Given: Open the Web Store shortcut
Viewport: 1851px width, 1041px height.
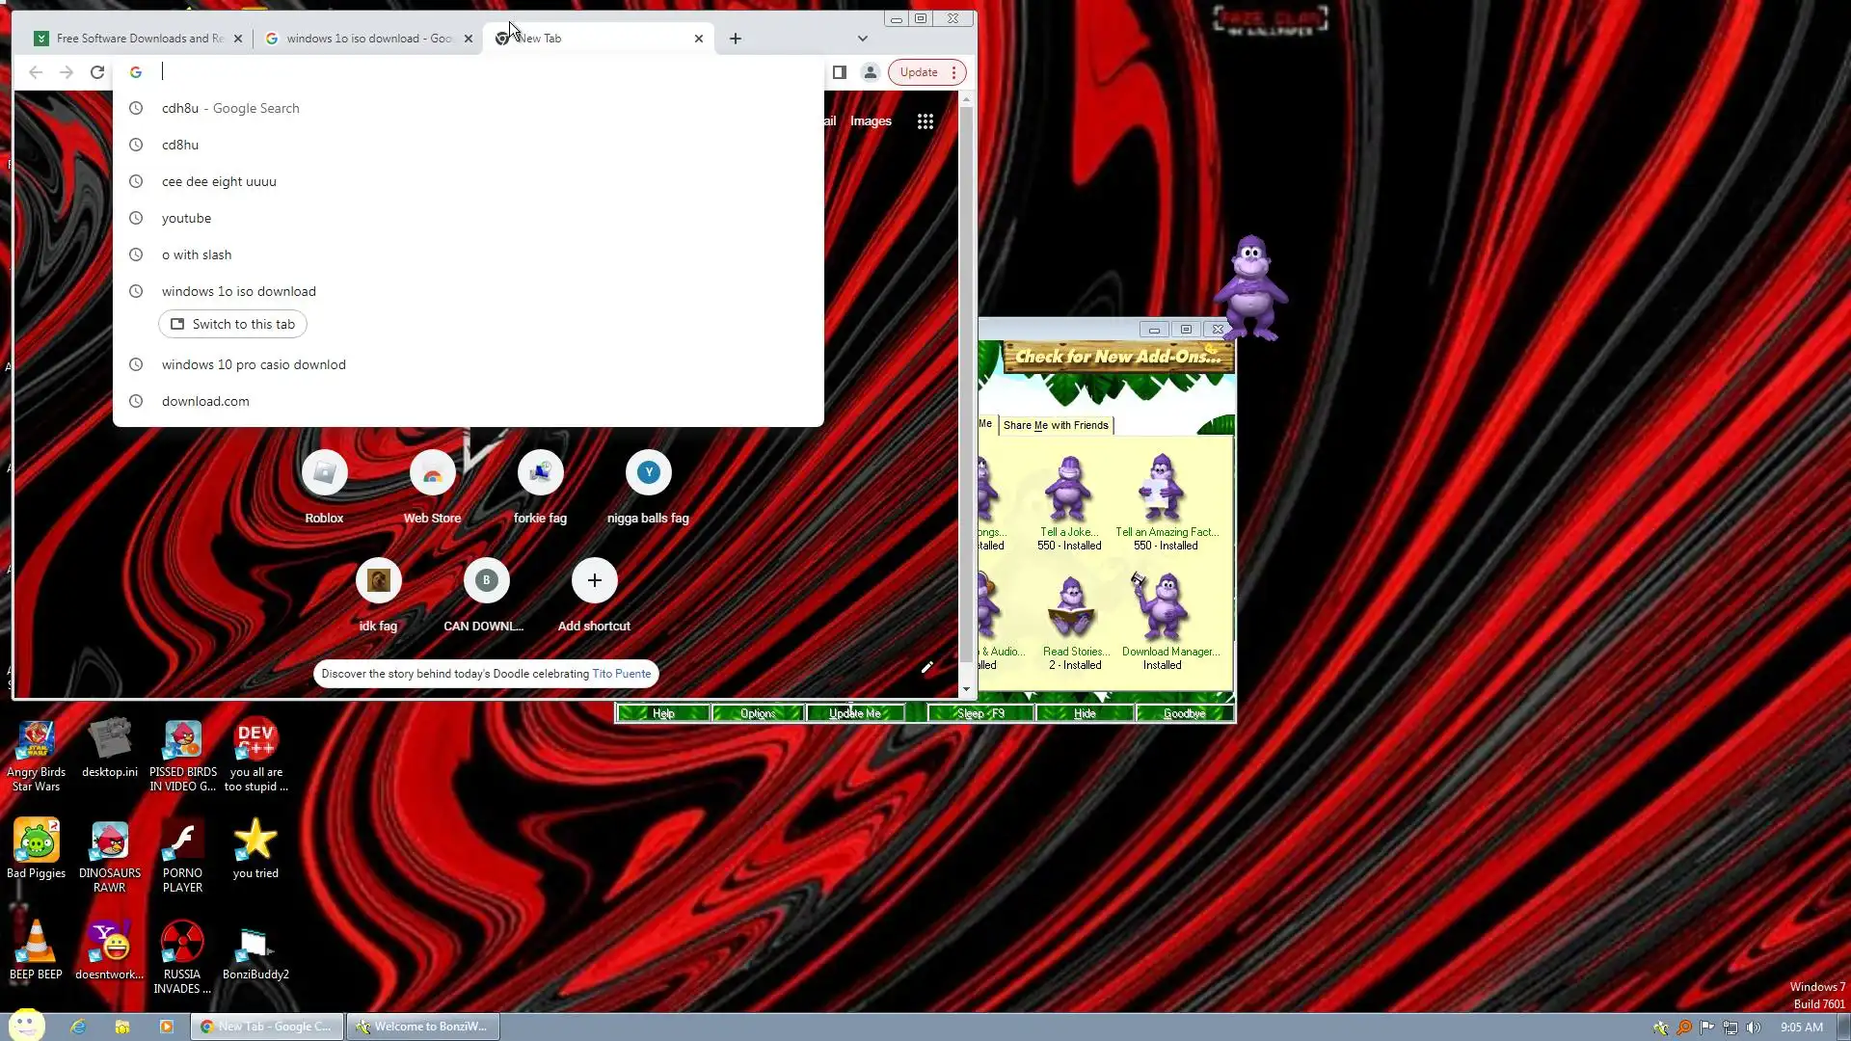Looking at the screenshot, I should coord(432,473).
